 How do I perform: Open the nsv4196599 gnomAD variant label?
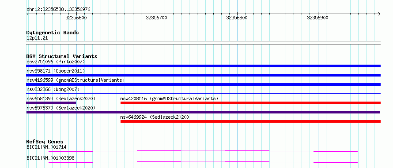76,80
